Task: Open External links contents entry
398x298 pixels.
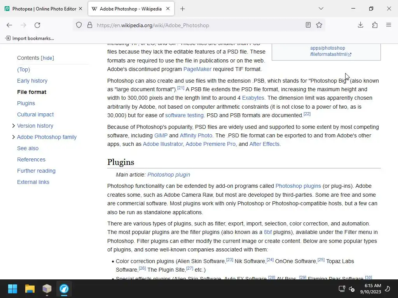Action: 33,182
